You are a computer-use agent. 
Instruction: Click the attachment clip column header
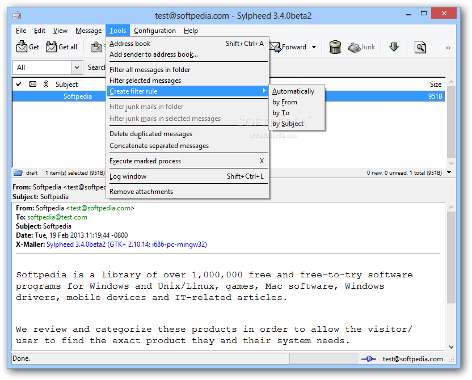(x=46, y=84)
